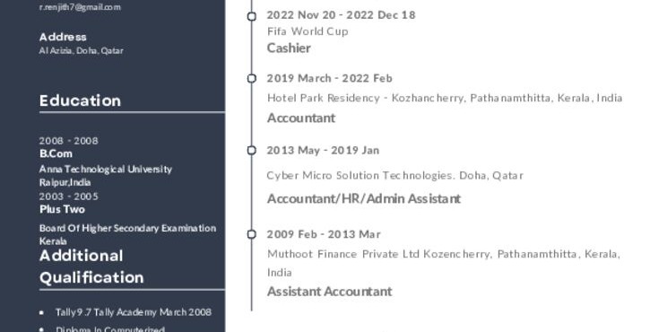The width and height of the screenshot is (650, 332).
Task: Click the Hotel Park Residency employer line
Action: pyautogui.click(x=445, y=99)
